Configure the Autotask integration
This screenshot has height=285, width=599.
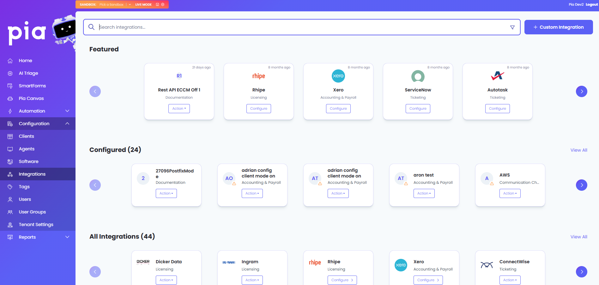click(498, 108)
